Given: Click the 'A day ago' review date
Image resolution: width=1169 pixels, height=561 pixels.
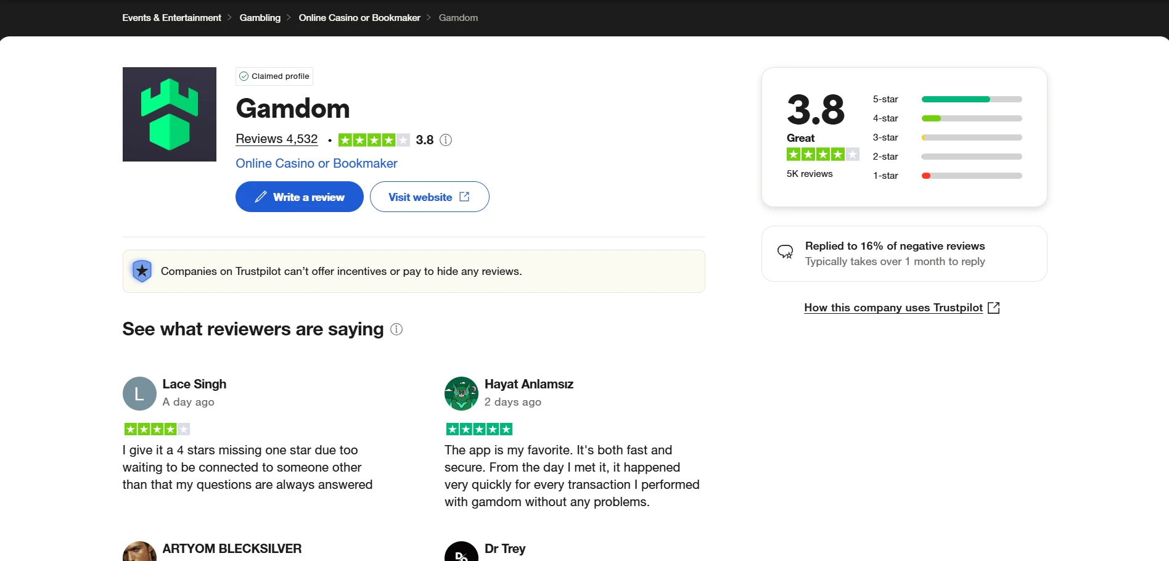Looking at the screenshot, I should [x=188, y=402].
